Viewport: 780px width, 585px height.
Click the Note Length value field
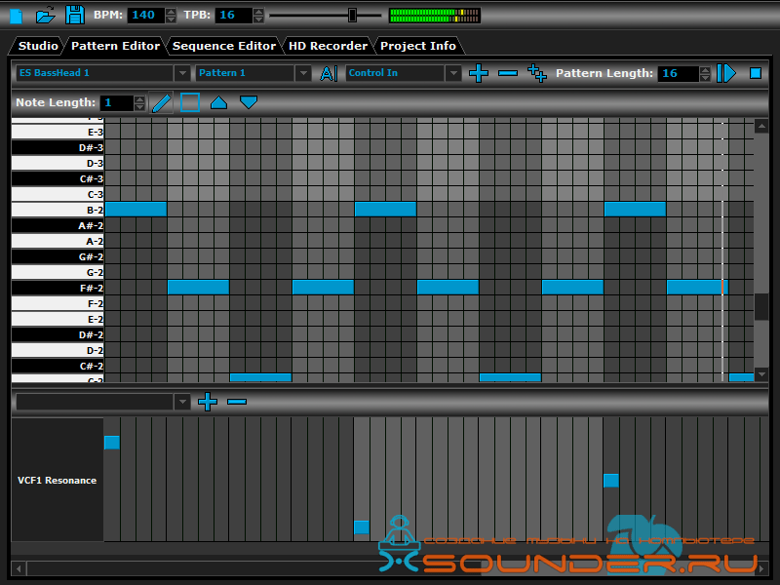click(x=117, y=103)
